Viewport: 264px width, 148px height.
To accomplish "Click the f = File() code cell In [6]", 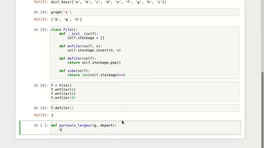I will (x=144, y=92).
